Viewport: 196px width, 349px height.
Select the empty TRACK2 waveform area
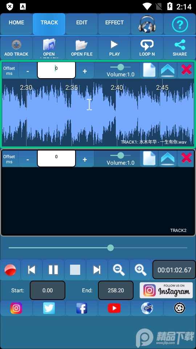(x=98, y=201)
